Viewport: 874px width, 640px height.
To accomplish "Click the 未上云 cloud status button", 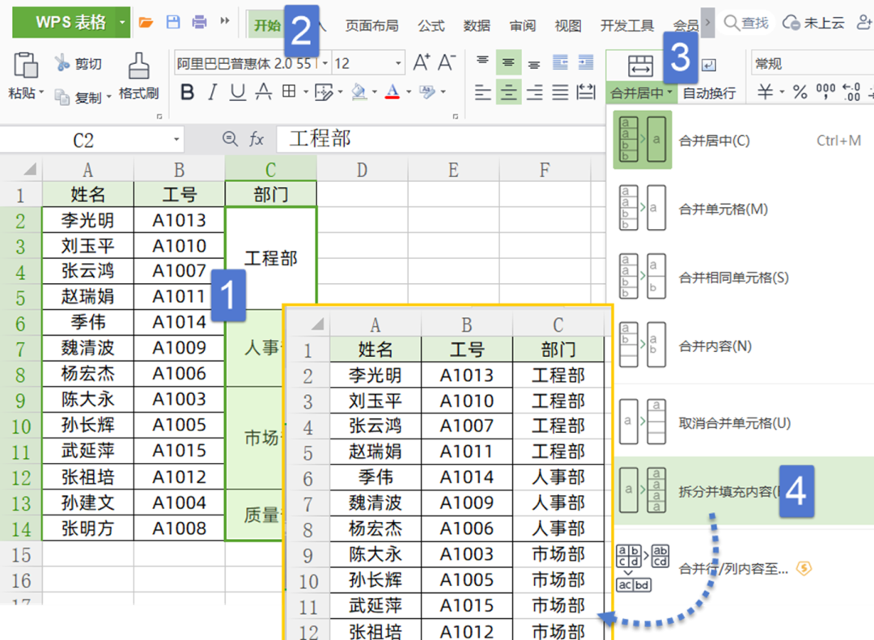I will (x=814, y=23).
